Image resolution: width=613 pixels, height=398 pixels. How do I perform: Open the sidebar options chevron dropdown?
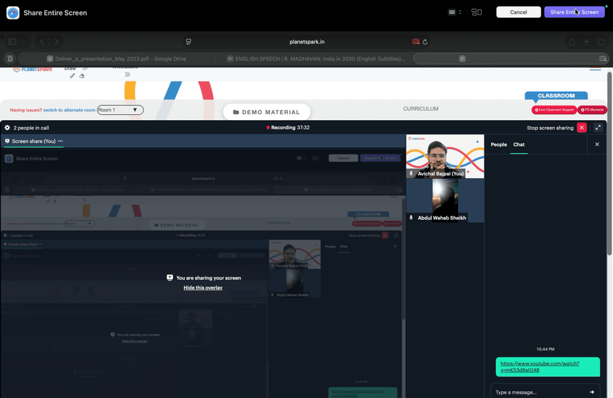coord(24,42)
